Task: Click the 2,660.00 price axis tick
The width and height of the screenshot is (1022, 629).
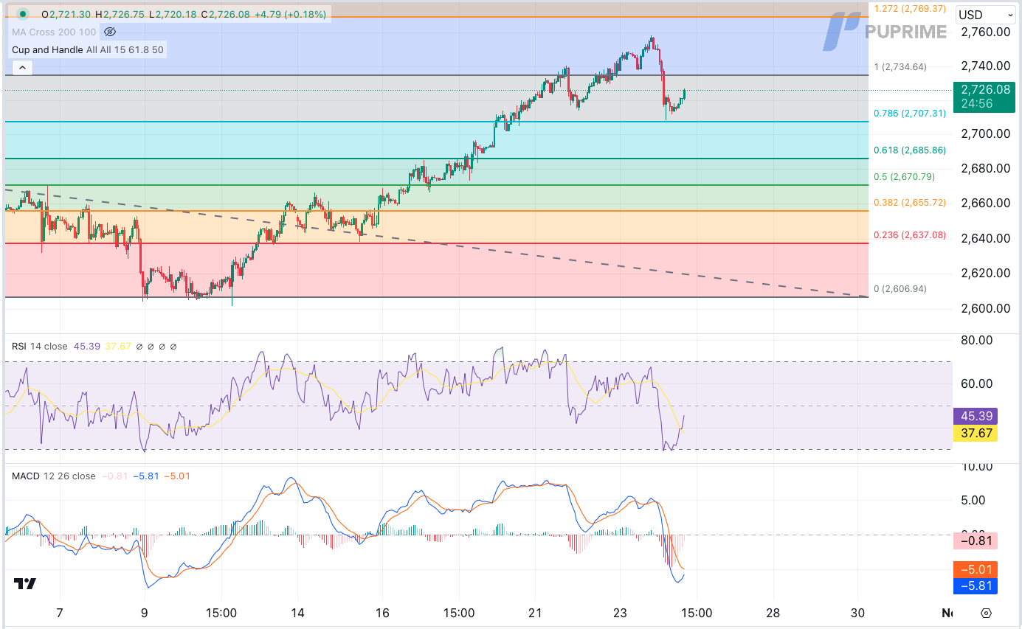Action: point(985,203)
